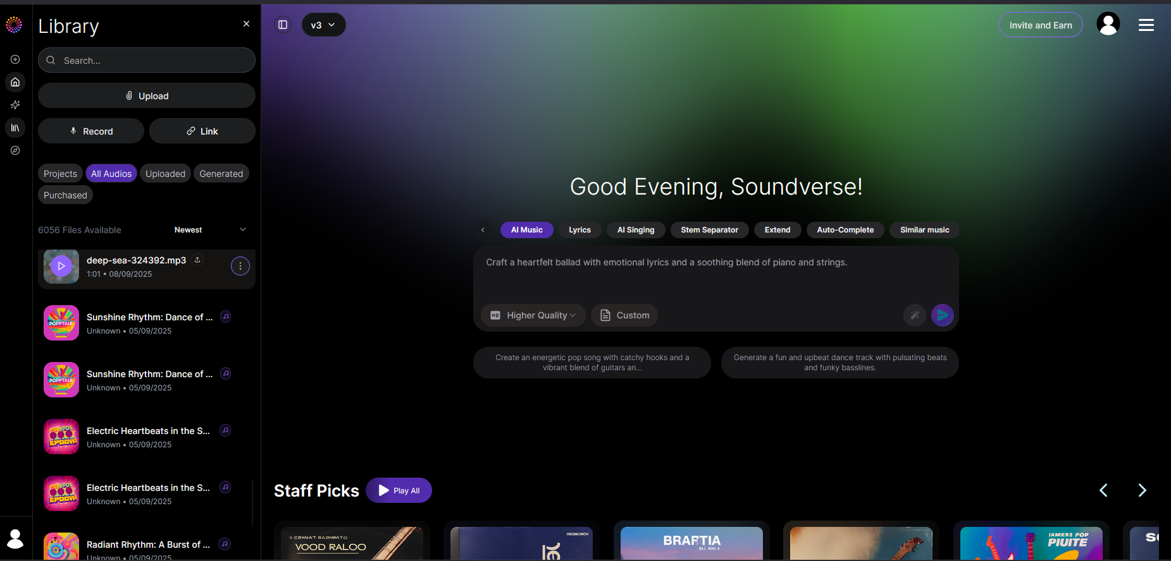Select the Library books icon in sidebar
The height and width of the screenshot is (561, 1171).
click(x=15, y=128)
